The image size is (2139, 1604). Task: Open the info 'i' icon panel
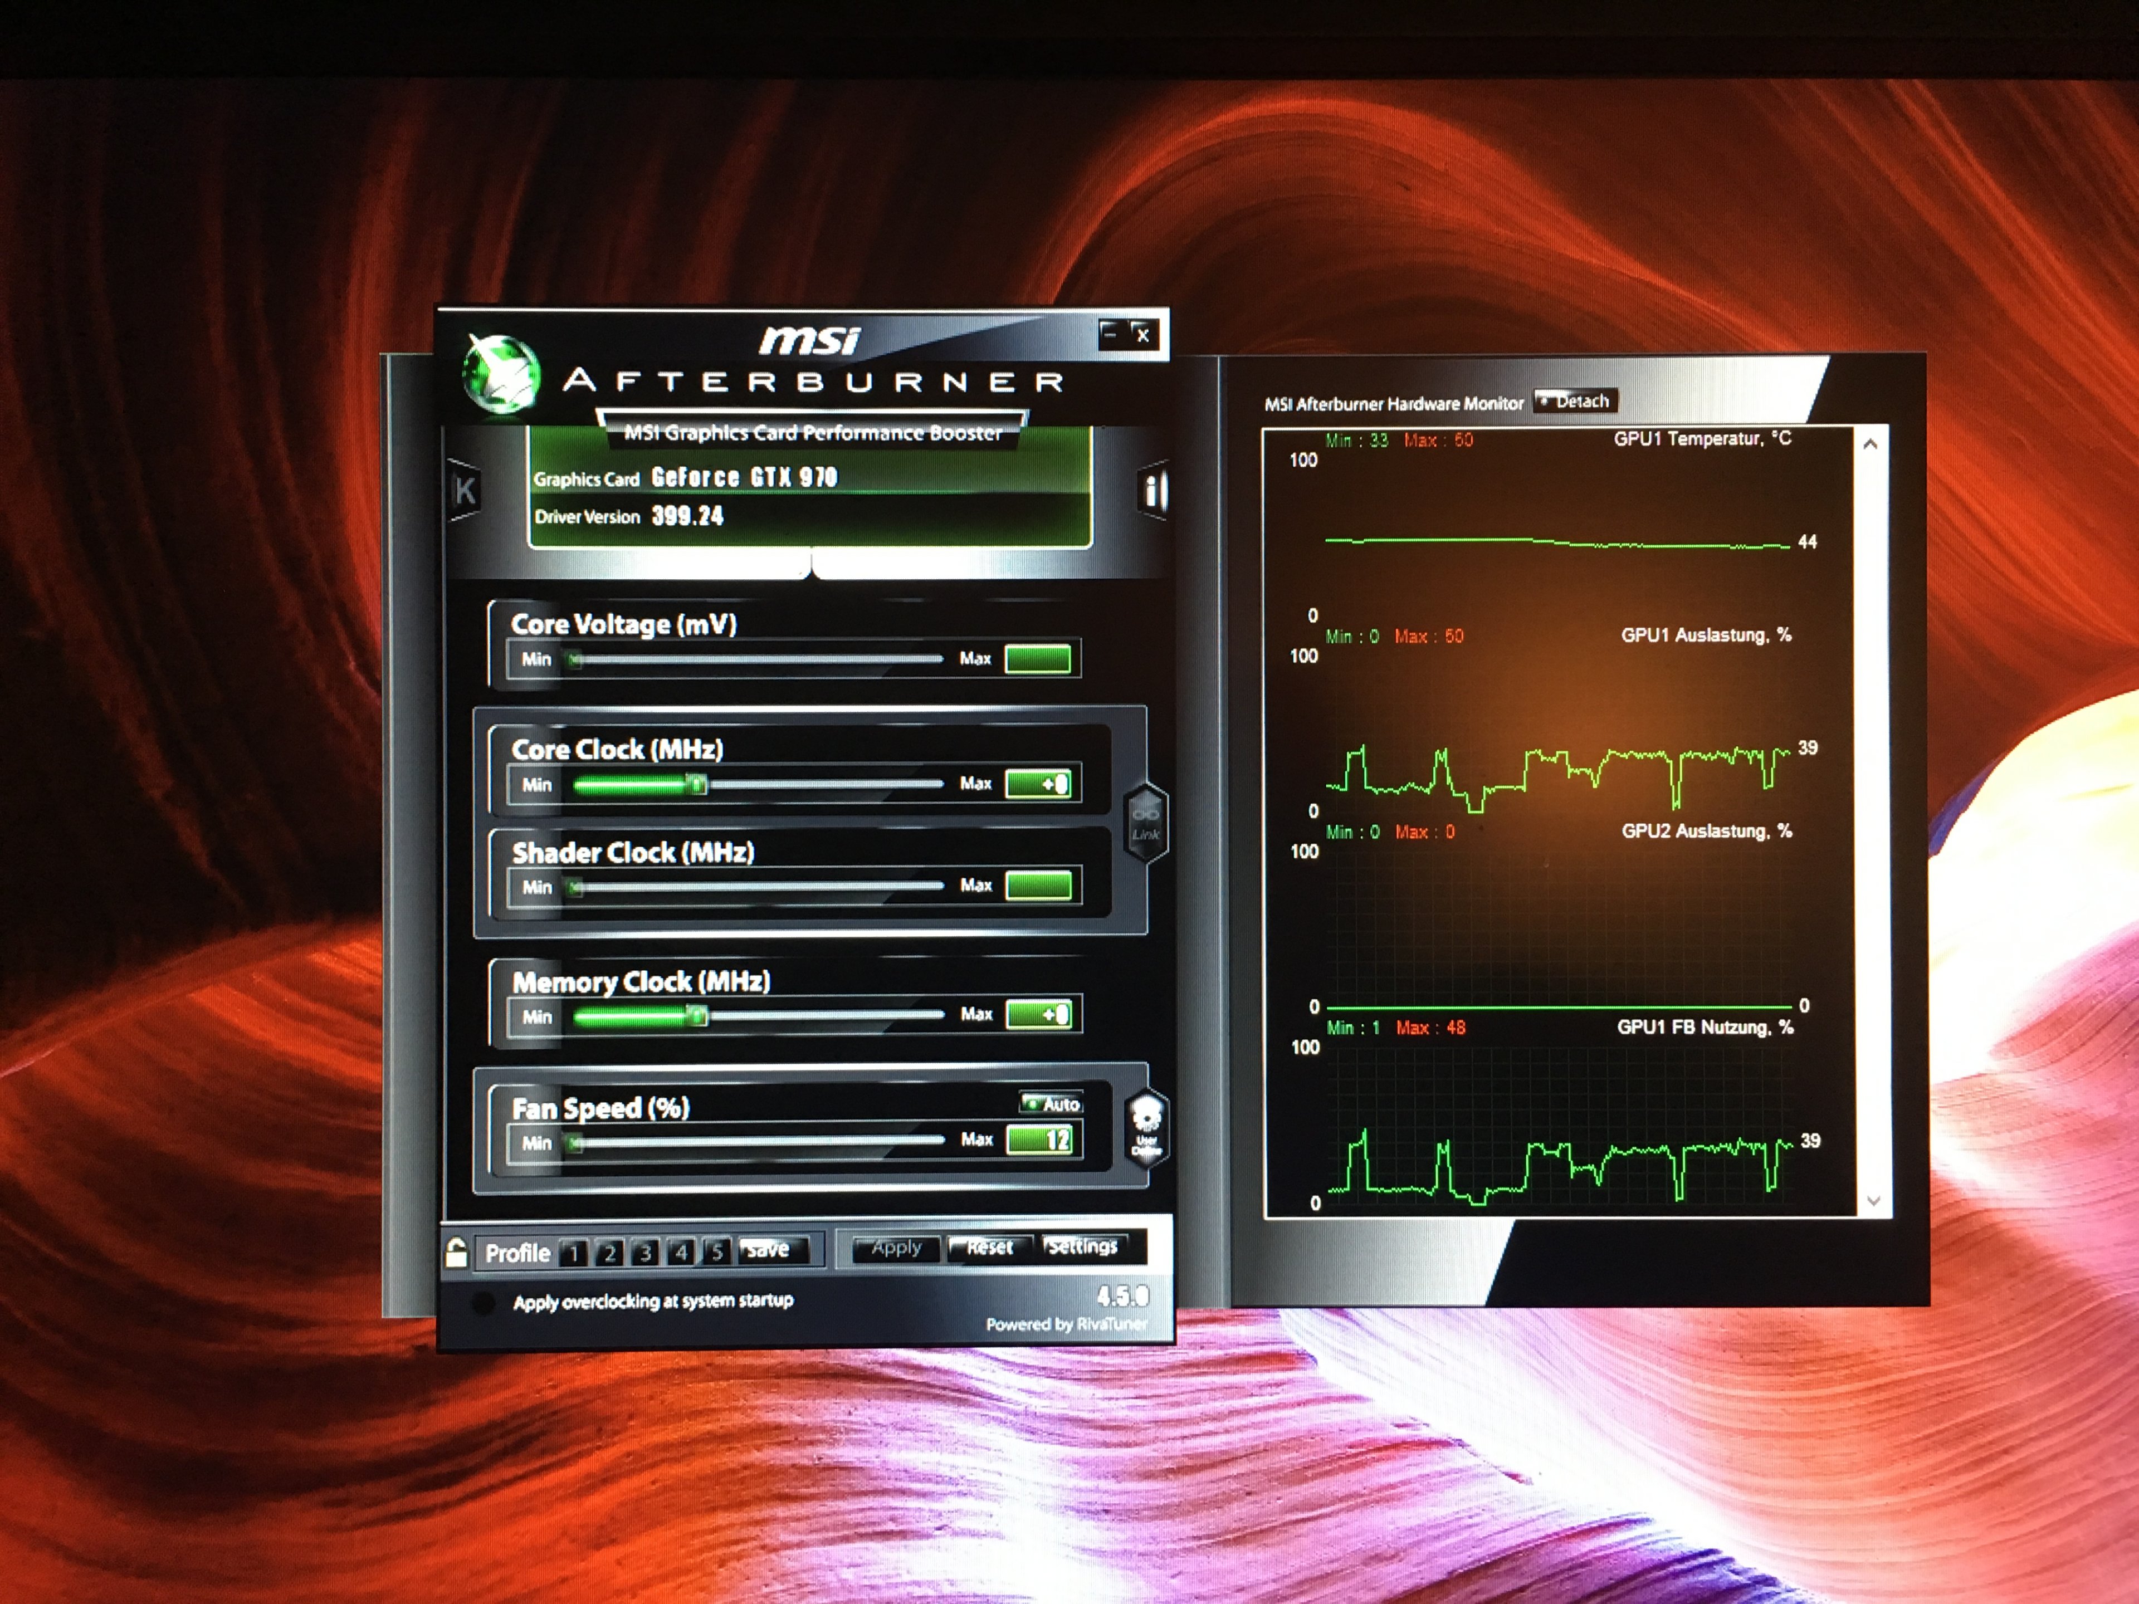click(x=1152, y=491)
